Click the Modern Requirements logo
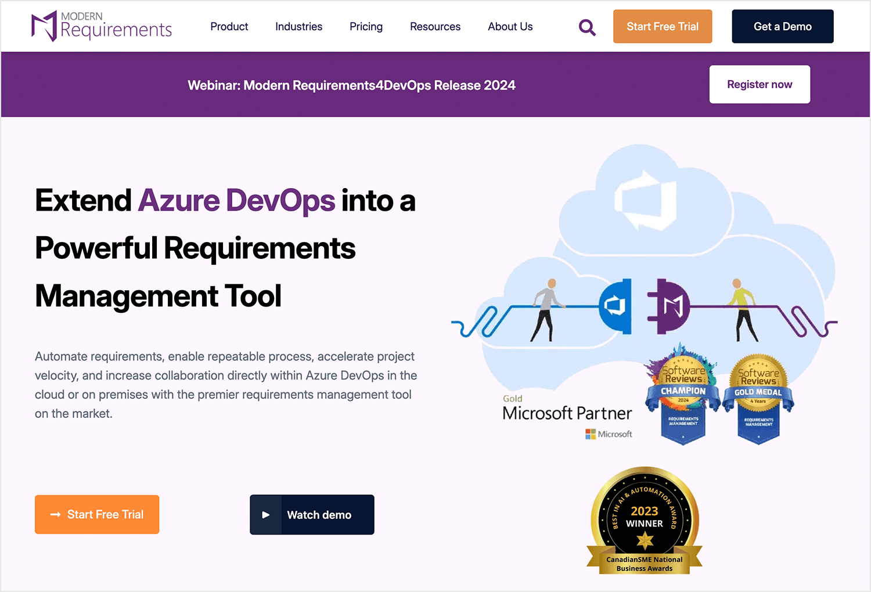The image size is (871, 592). 102,26
